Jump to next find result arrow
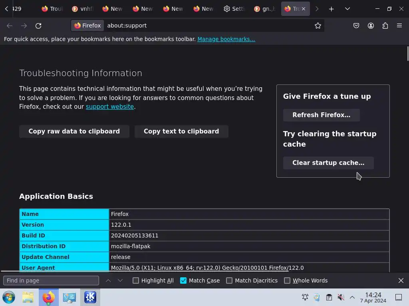This screenshot has width=409, height=306. tap(120, 280)
